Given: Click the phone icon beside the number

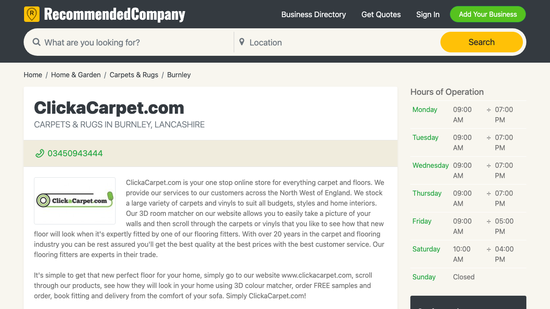Looking at the screenshot, I should click(x=40, y=153).
